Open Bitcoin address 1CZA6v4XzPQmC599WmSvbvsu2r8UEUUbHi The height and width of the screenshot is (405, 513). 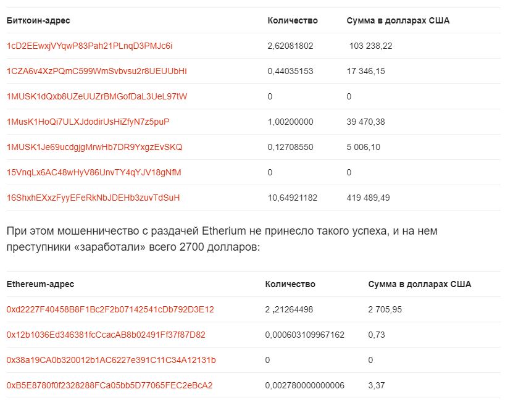(96, 71)
